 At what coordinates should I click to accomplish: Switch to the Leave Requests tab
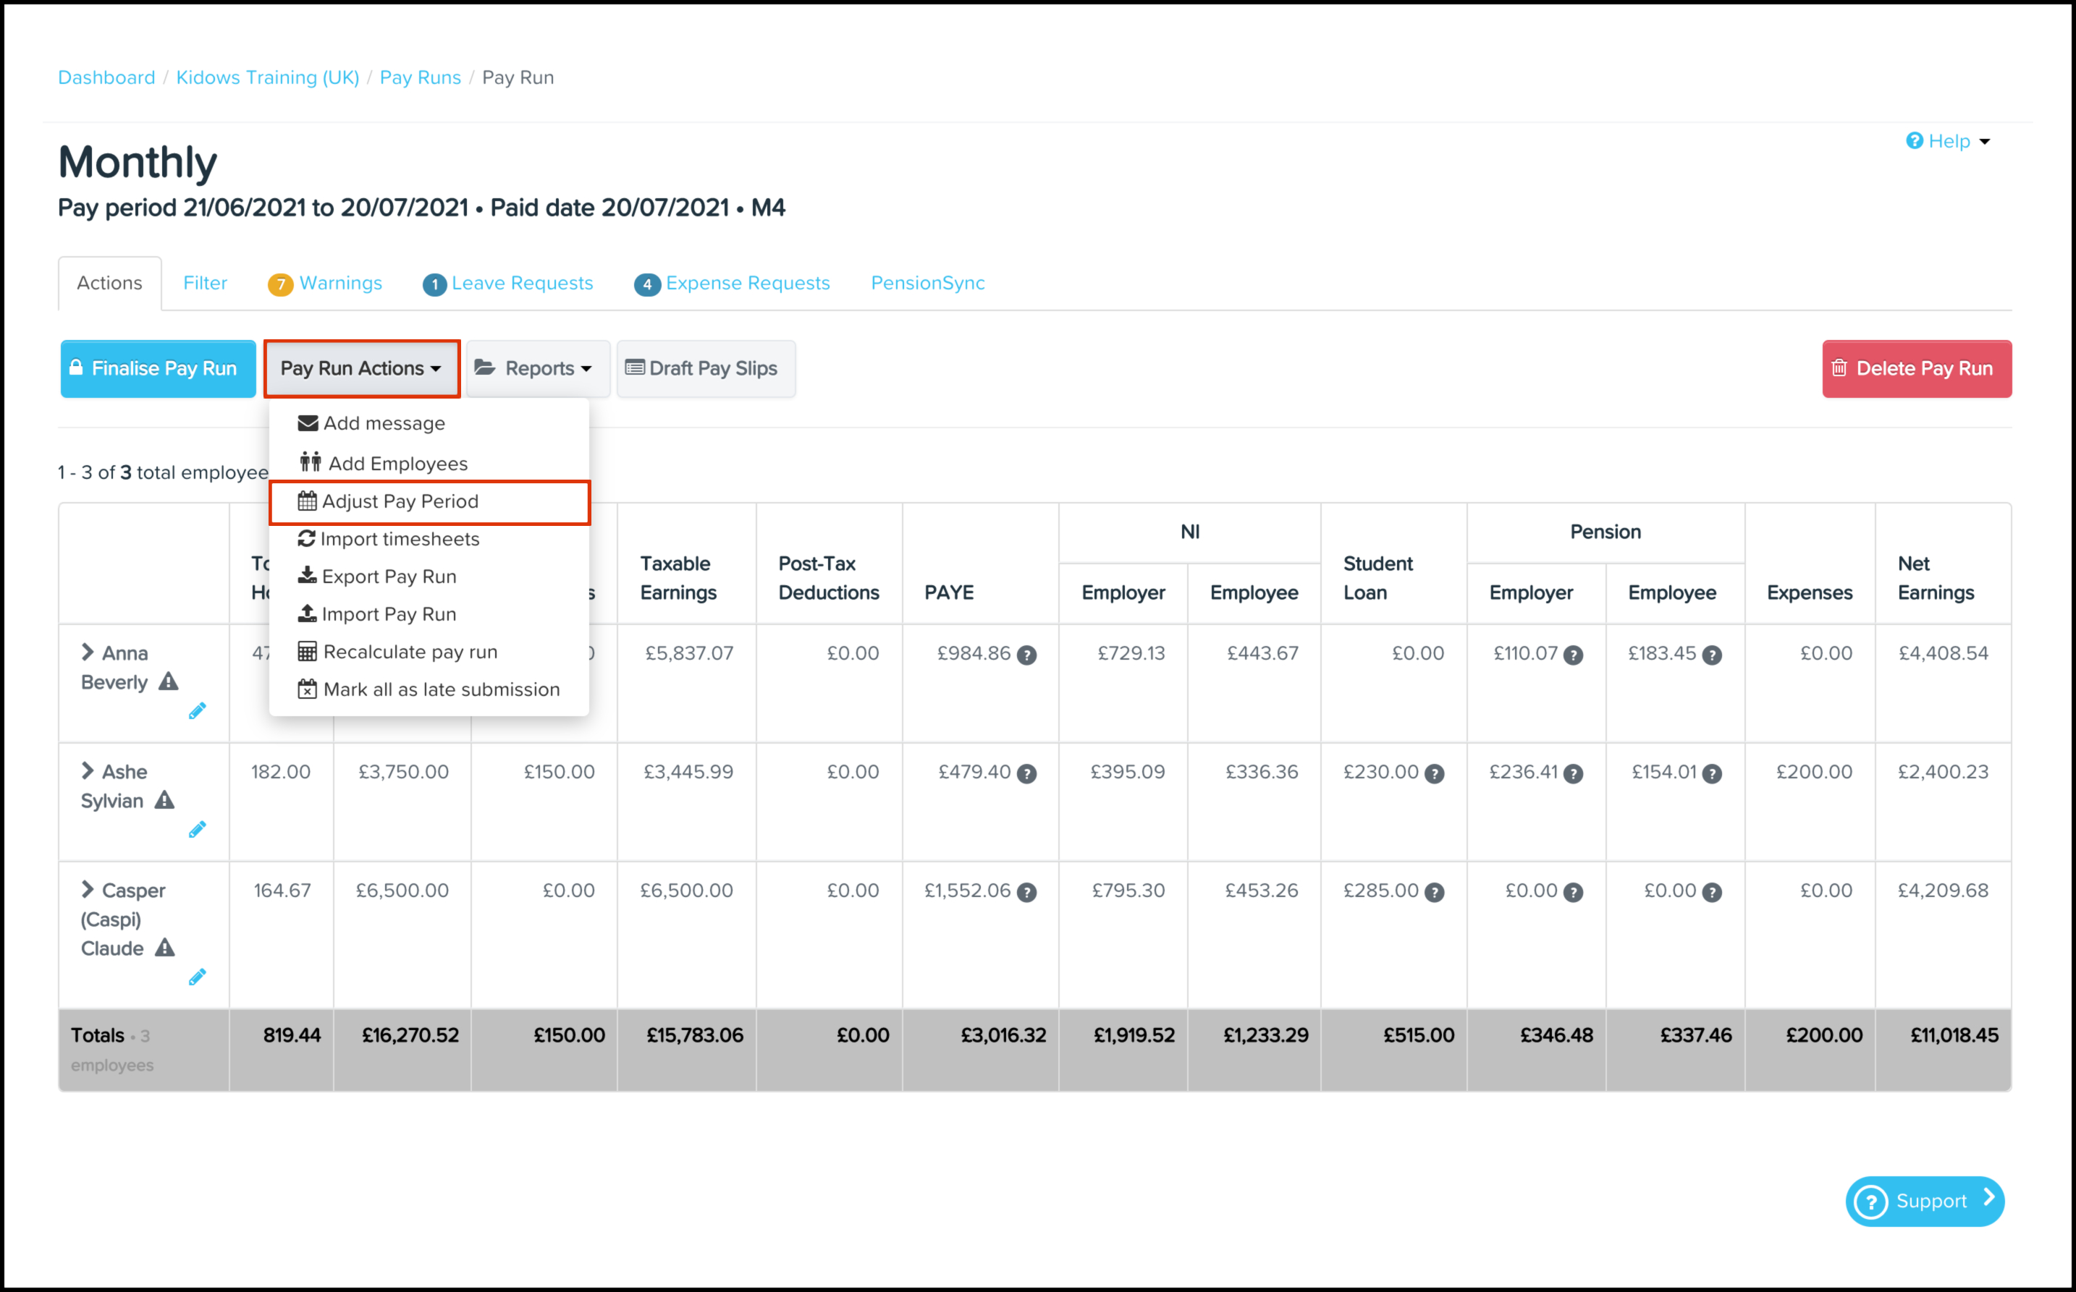pos(522,283)
